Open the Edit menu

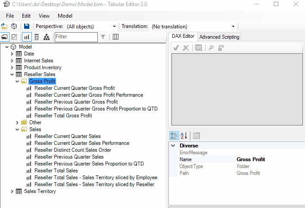click(x=26, y=16)
